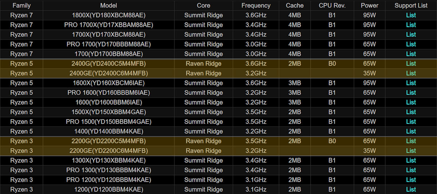This screenshot has height=194, width=437.
Task: Click the CPU Rev. column header
Action: tap(332, 5)
